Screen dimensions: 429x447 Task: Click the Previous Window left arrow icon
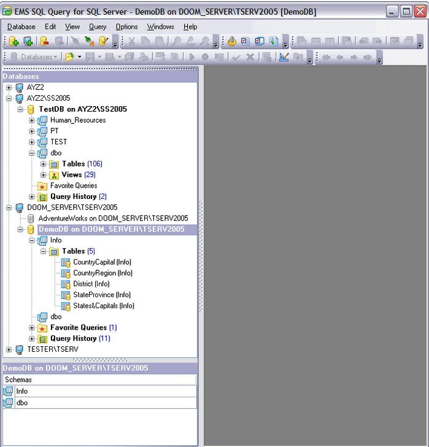point(363,42)
